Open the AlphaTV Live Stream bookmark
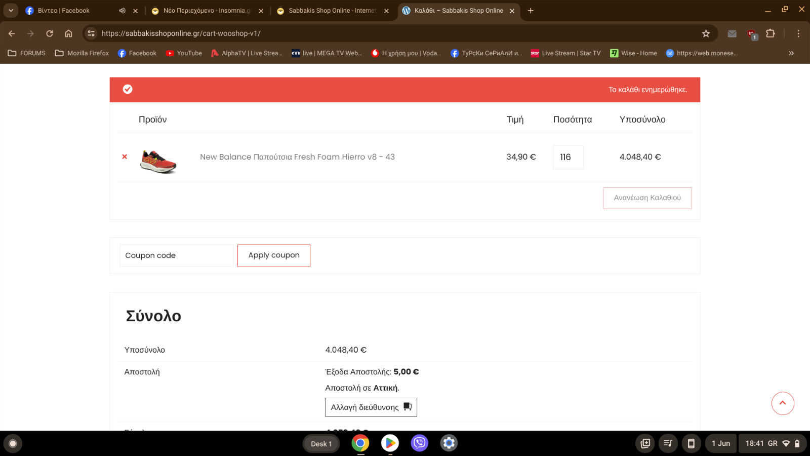 pyautogui.click(x=247, y=53)
